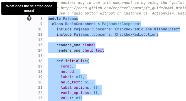186x101 pixels.
Task: Click the label_options: parameter
Action: click(76, 87)
